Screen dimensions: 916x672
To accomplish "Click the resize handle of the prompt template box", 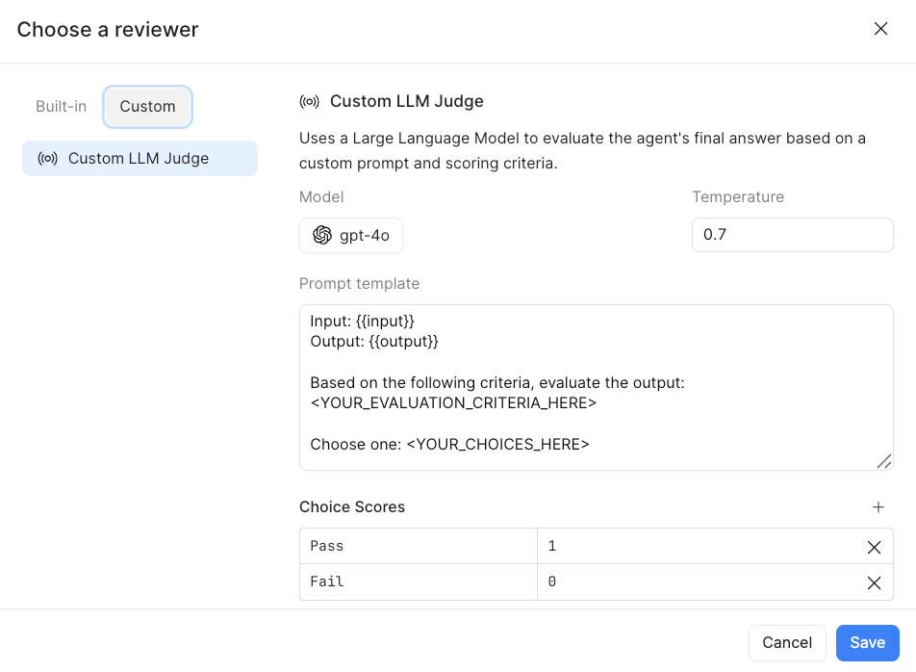I will (884, 462).
